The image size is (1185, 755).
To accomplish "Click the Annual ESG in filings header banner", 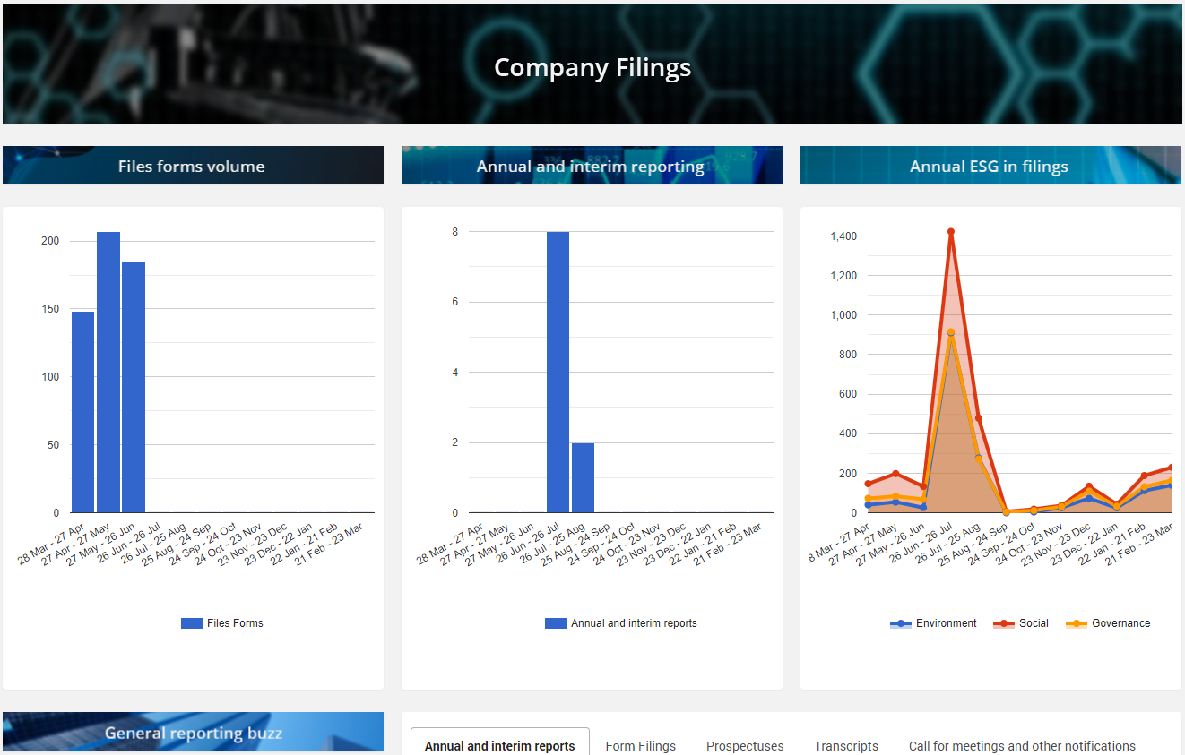I will (x=990, y=166).
